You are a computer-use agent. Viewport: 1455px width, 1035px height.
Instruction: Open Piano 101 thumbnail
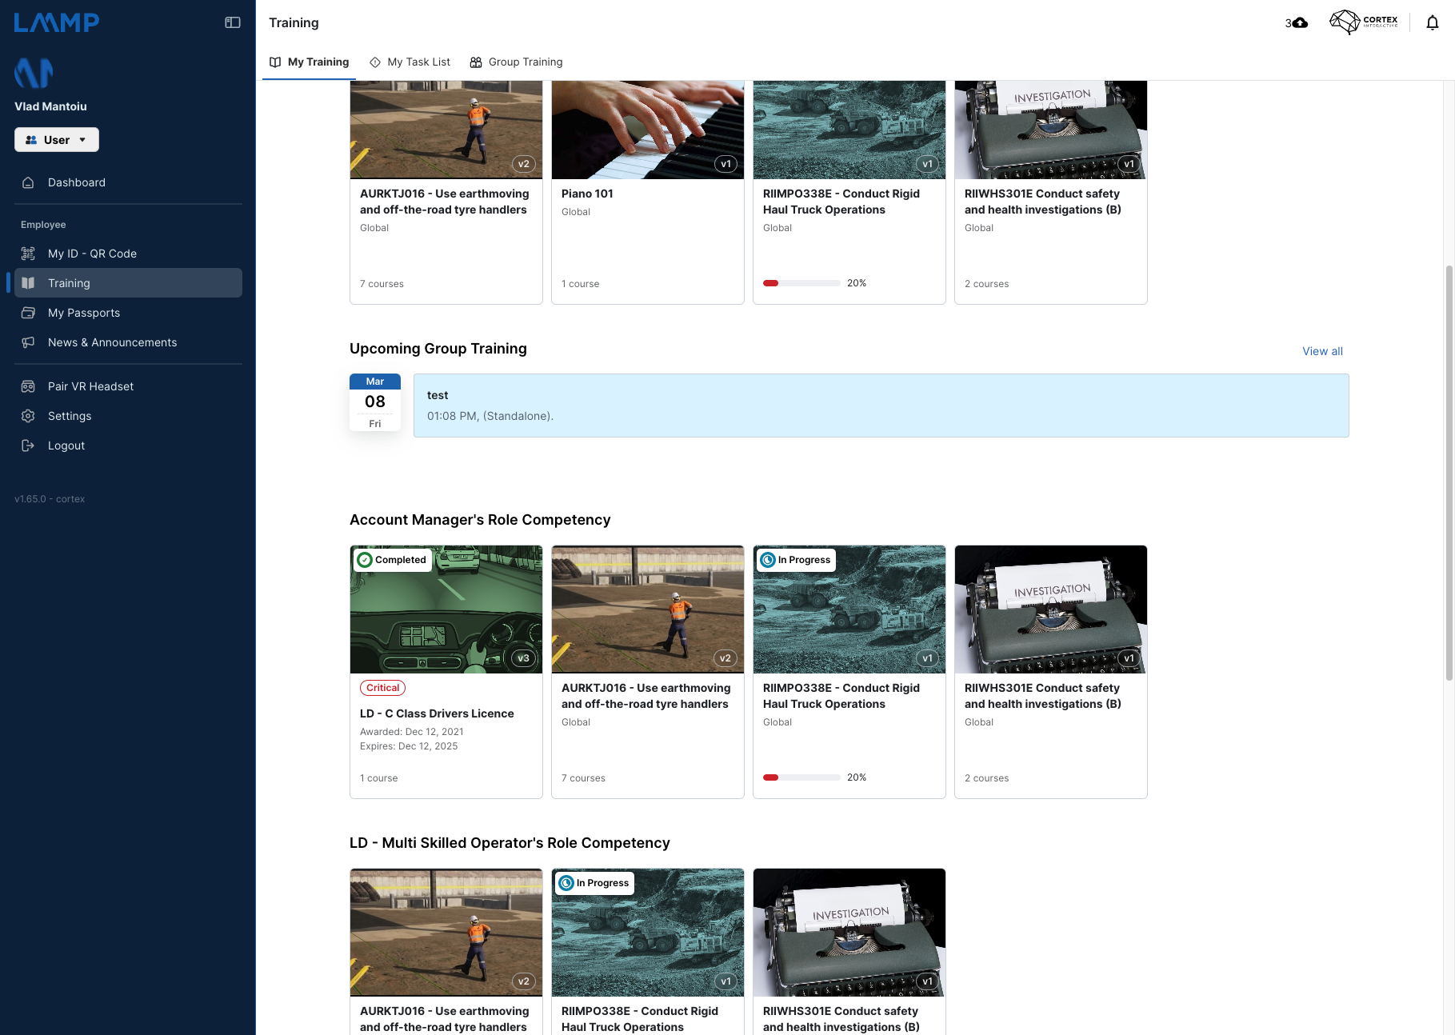click(648, 130)
